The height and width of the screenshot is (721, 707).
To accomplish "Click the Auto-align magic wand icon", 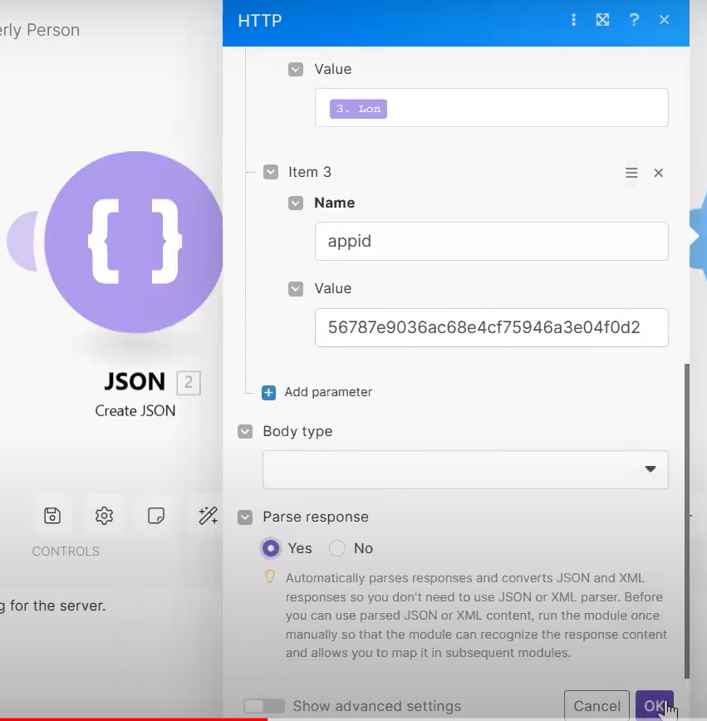I will [208, 516].
